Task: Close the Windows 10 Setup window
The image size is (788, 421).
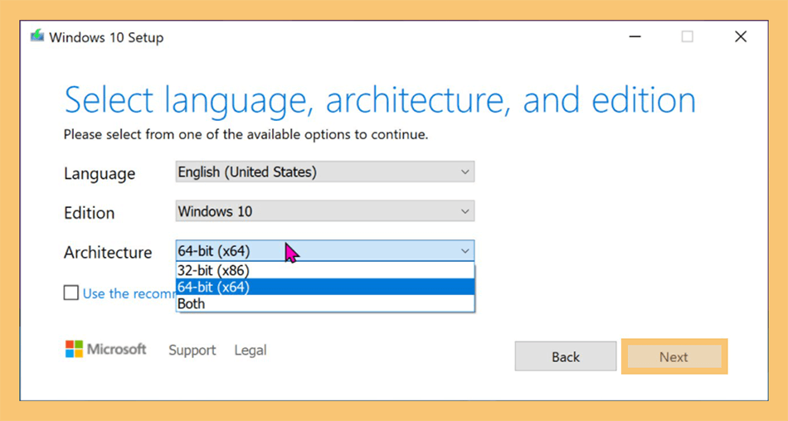Action: pos(740,36)
